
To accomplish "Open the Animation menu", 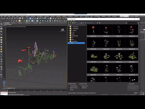I will [33, 16].
